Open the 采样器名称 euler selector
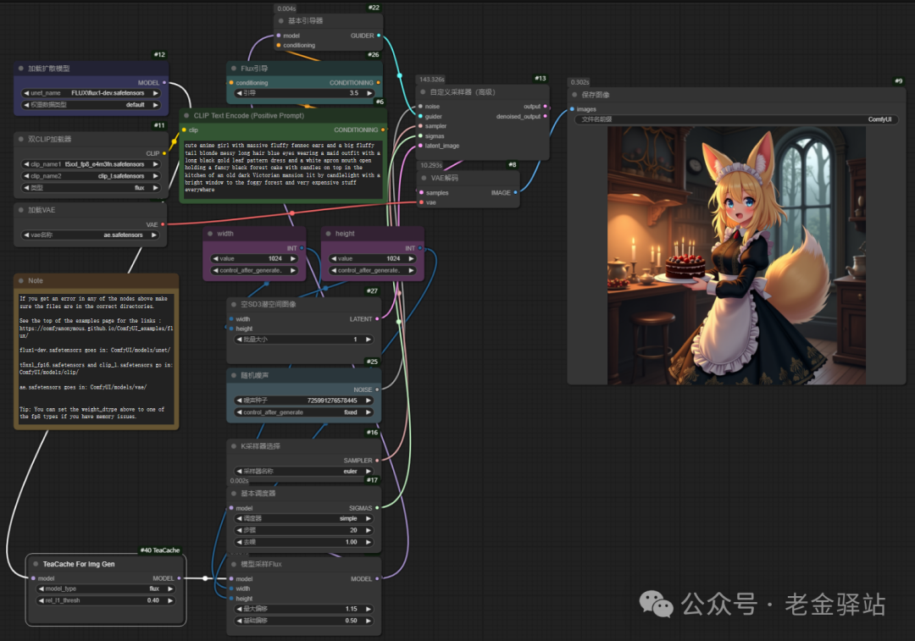Viewport: 915px width, 641px height. click(304, 472)
